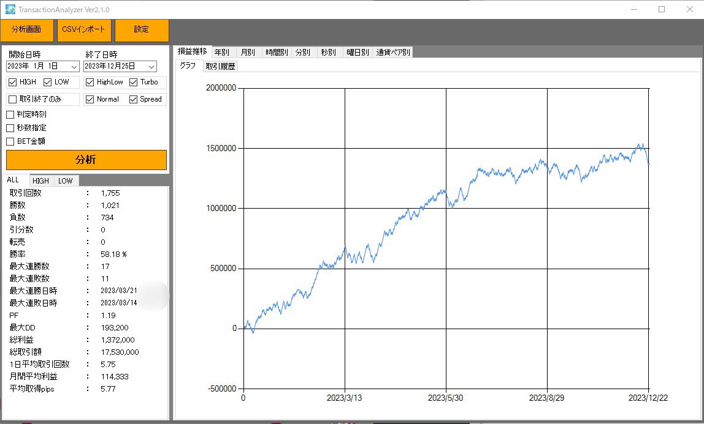
Task: Click the 最大連勝日時 value 2023/03/21
Action: (119, 291)
